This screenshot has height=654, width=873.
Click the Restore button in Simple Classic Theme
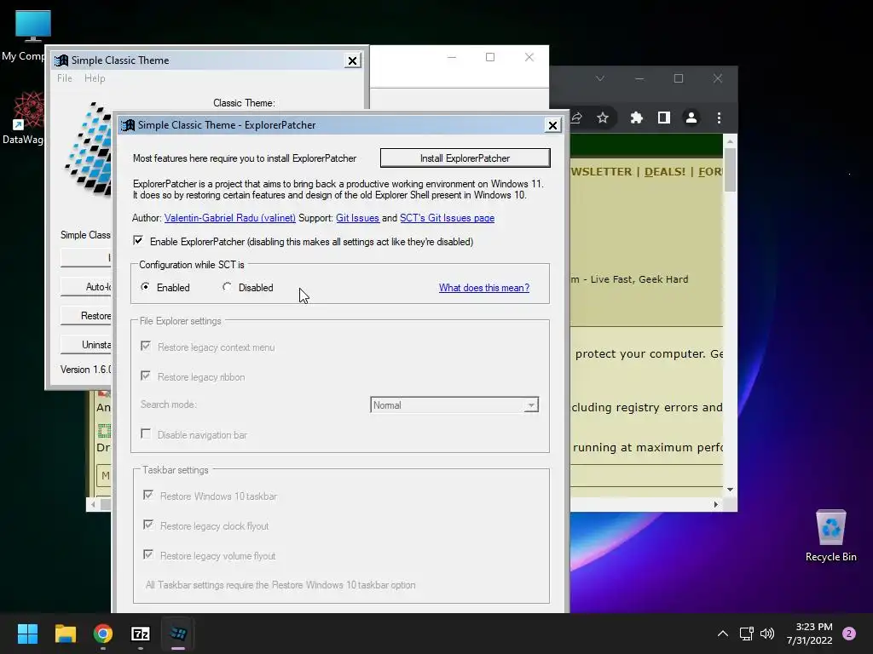(86, 316)
